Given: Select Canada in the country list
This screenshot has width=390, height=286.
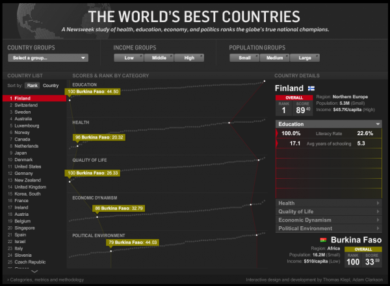Looking at the screenshot, I should click(x=34, y=139).
